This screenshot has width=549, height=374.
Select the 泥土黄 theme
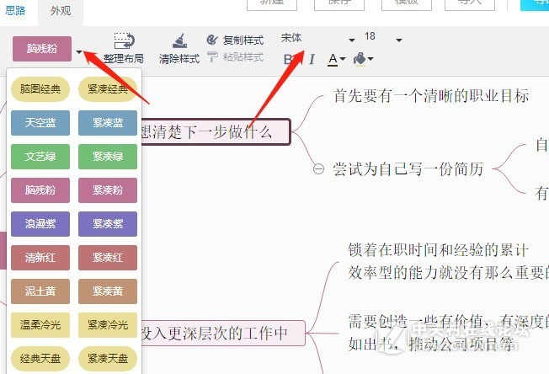(40, 291)
